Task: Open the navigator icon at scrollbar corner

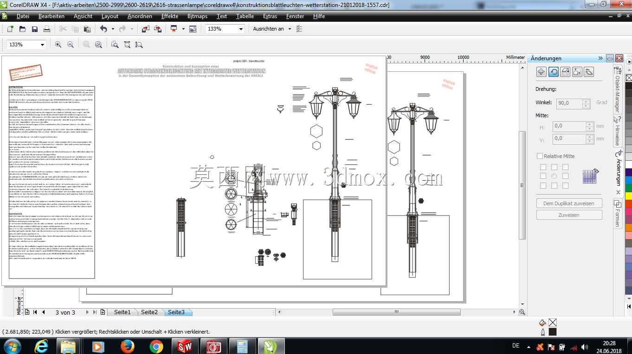Action: coord(522,312)
